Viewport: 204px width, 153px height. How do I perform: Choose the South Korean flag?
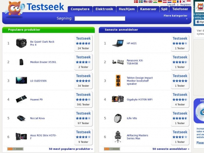point(184,2)
